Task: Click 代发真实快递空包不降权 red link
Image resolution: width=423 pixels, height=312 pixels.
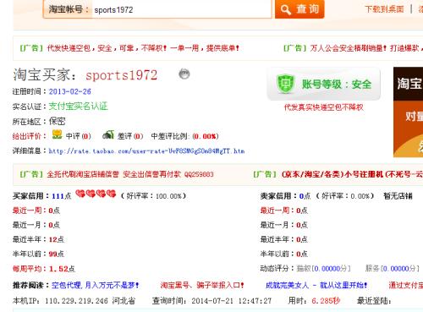Action: tap(323, 107)
